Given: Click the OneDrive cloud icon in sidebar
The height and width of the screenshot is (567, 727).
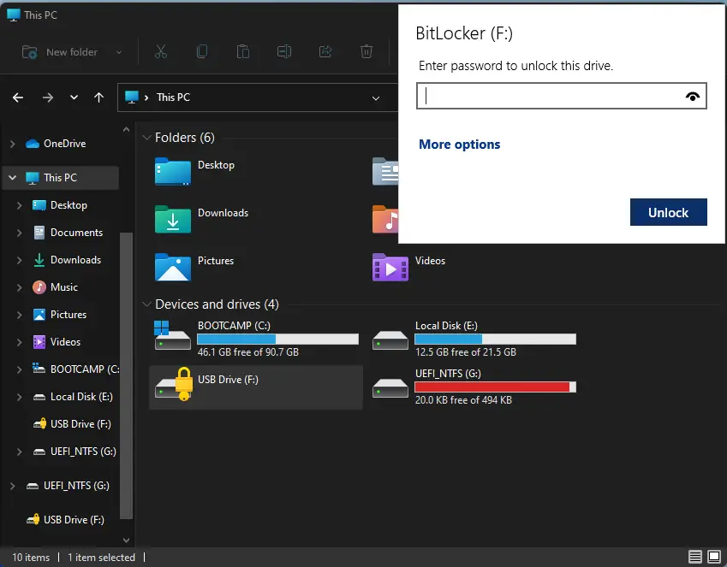Looking at the screenshot, I should pyautogui.click(x=33, y=144).
